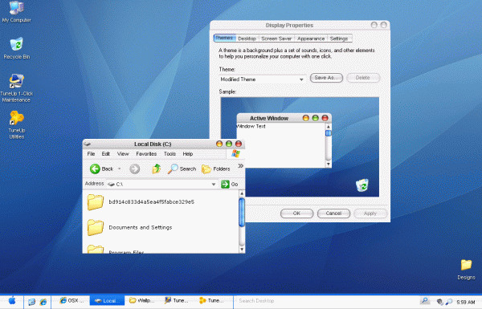This screenshot has height=309, width=482.
Task: Click the Delete theme button
Action: 363,78
